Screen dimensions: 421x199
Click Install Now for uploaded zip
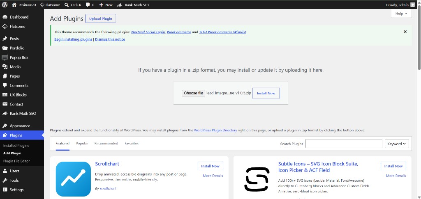point(266,93)
